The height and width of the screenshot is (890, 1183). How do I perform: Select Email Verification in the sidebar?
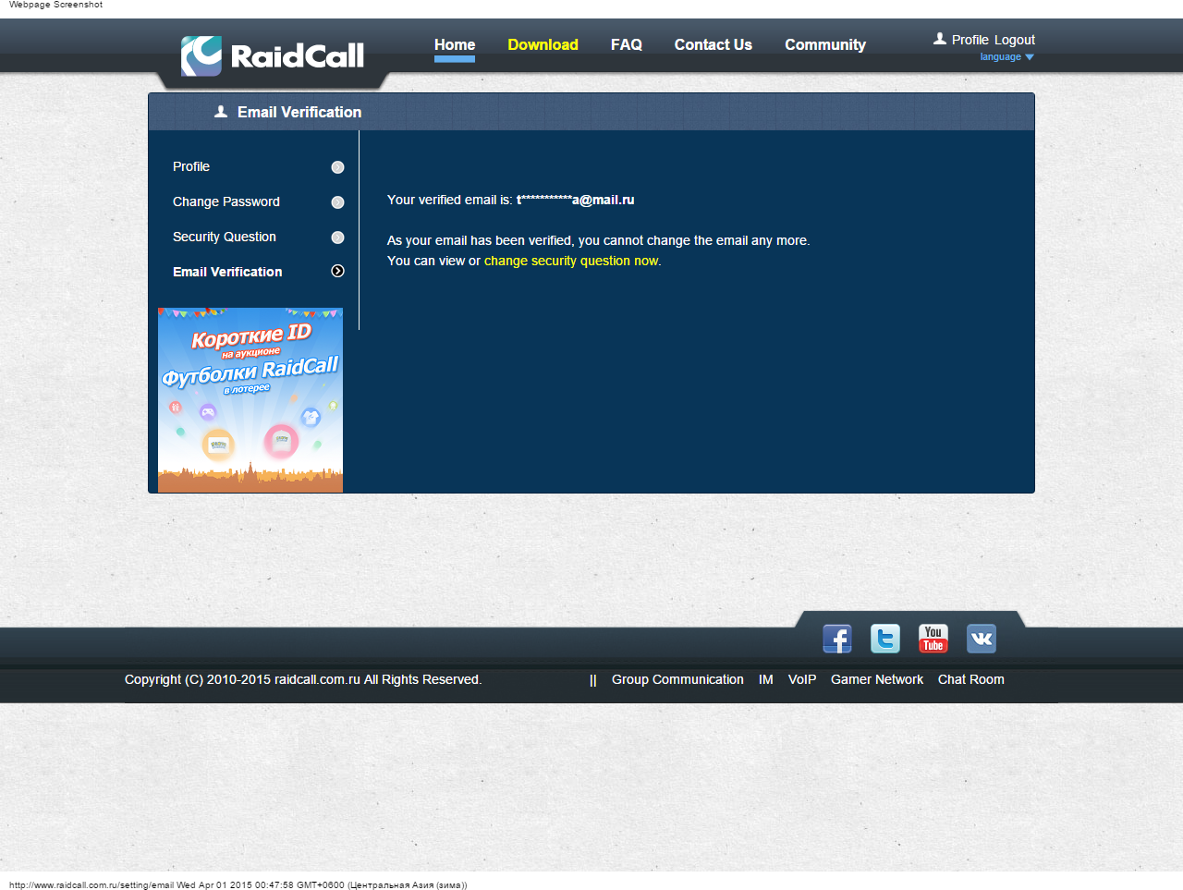coord(227,272)
